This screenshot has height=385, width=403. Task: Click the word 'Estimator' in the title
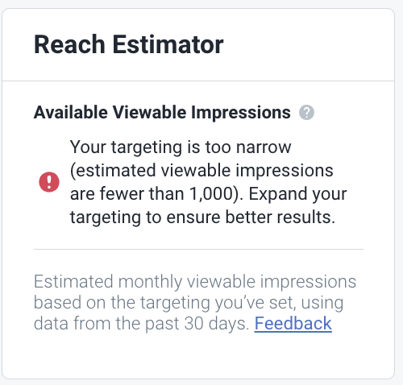tap(168, 44)
